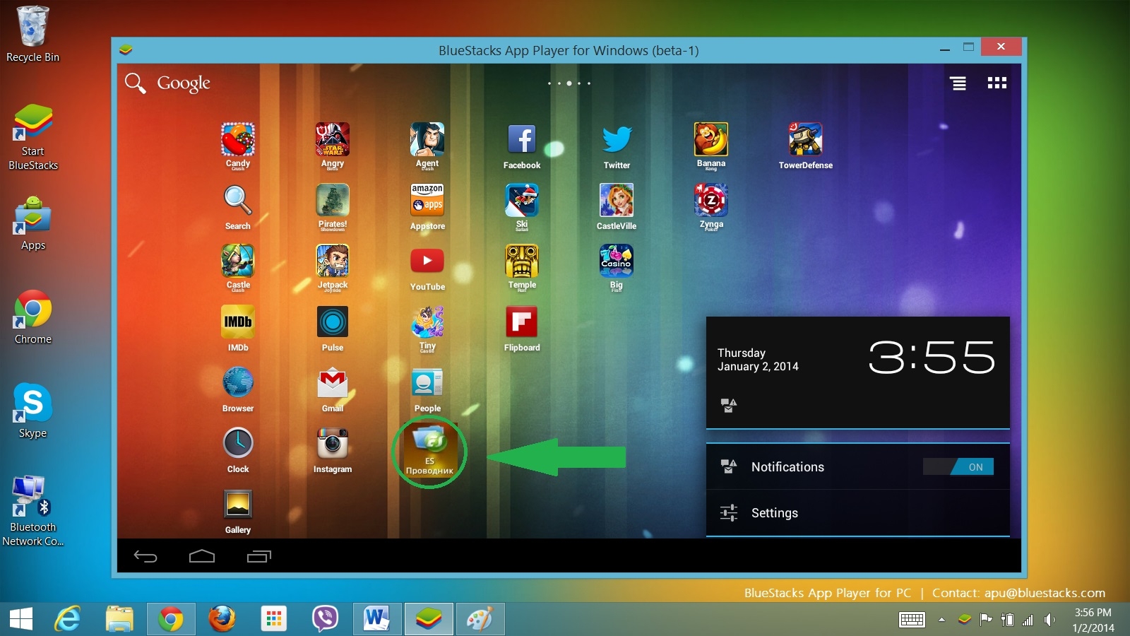Screen dimensions: 1130x636
Task: Open the on-screen keyboard tray icon
Action: click(912, 620)
